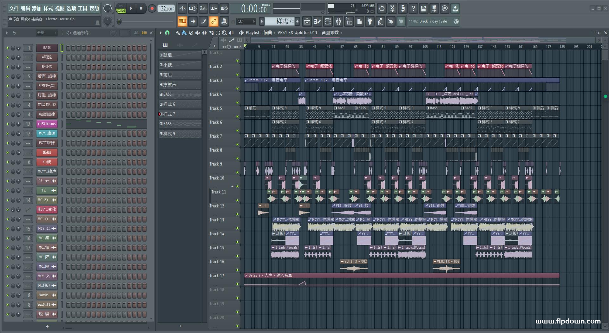Open the tempo tapper icon
This screenshot has height=333, width=609.
380,22
